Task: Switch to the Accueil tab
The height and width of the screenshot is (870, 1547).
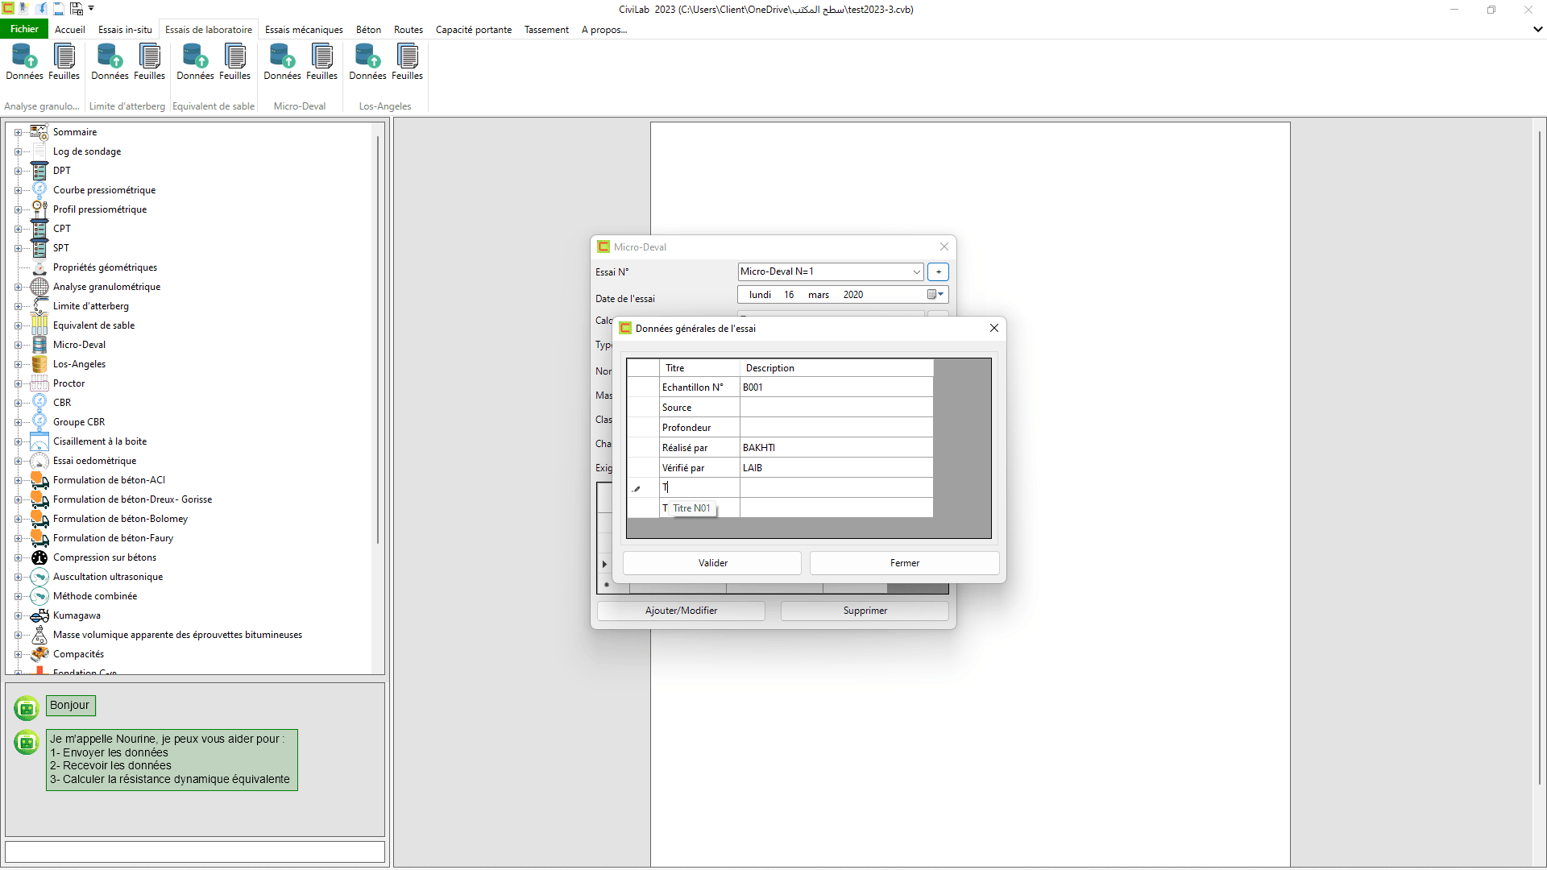Action: point(70,29)
